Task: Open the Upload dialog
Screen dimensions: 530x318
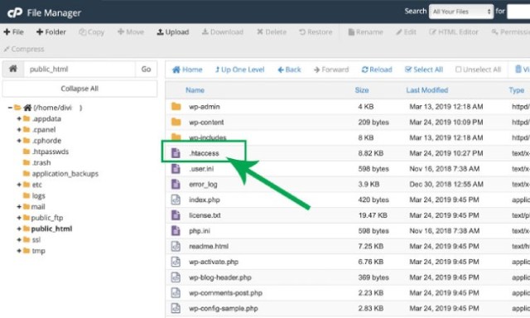Action: [173, 32]
